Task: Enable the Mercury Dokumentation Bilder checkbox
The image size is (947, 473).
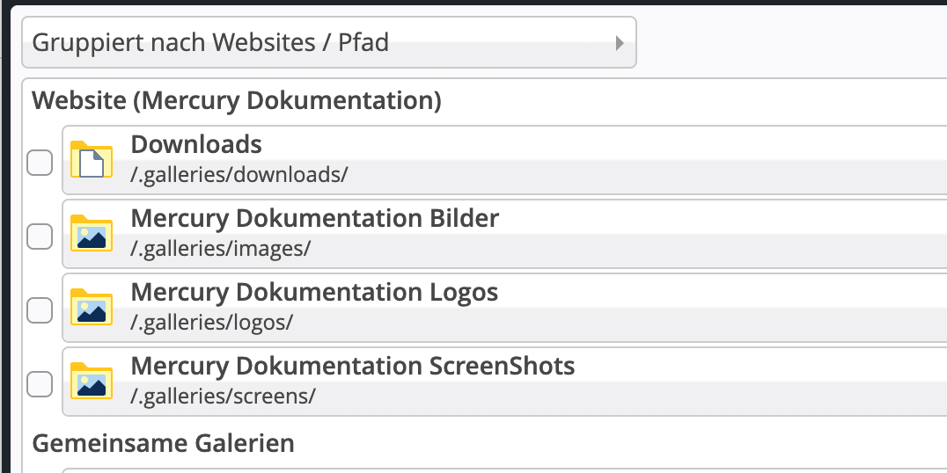Action: (x=40, y=236)
